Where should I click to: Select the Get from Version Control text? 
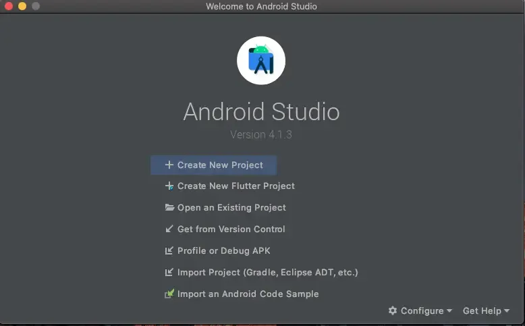click(231, 229)
